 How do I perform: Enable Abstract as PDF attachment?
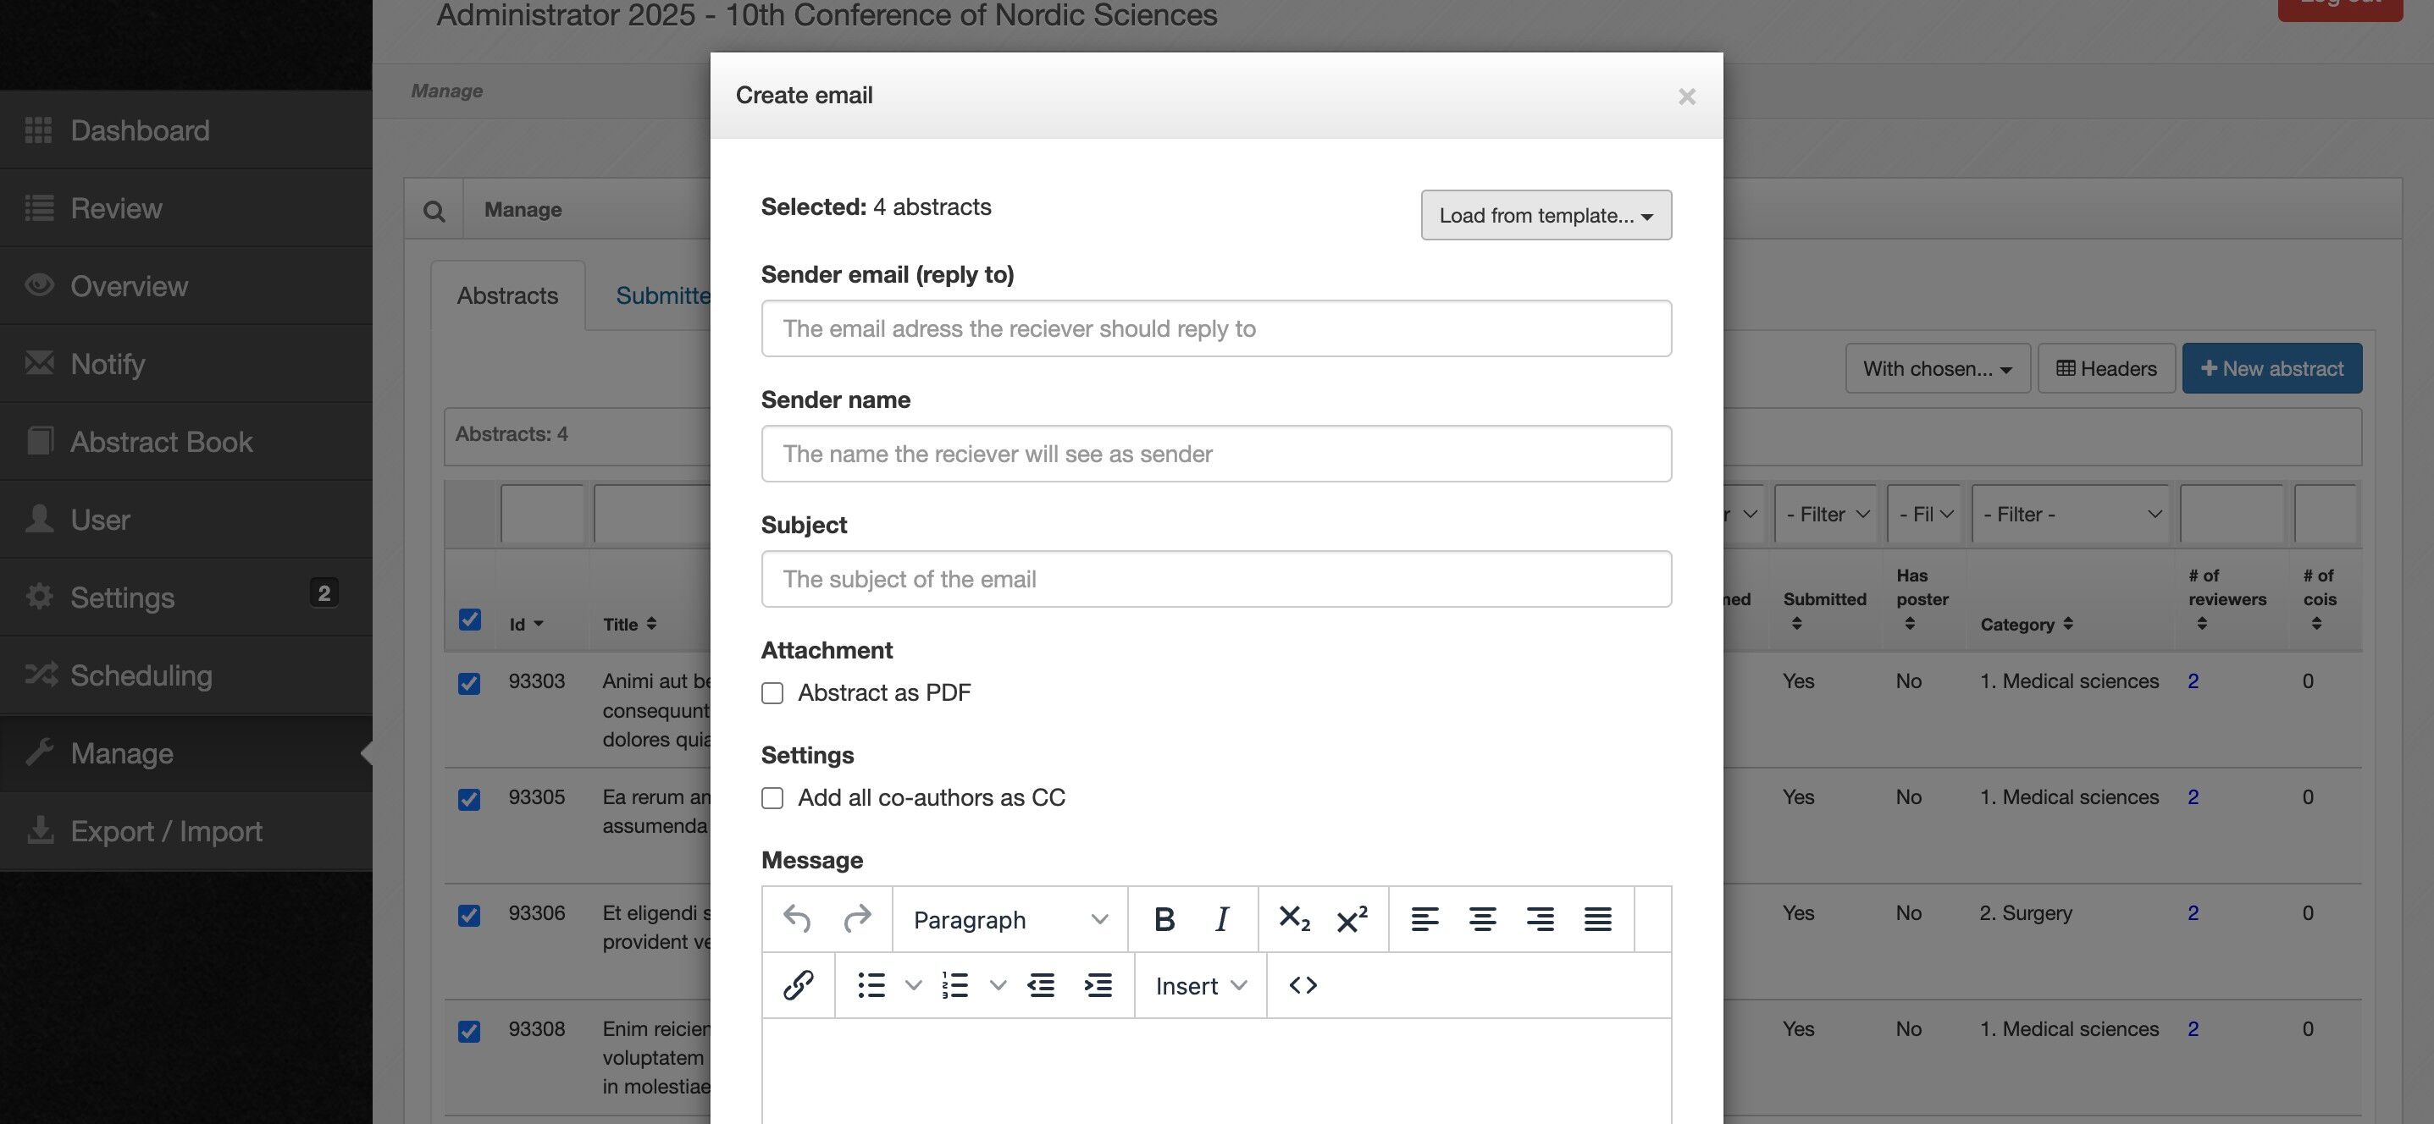[x=773, y=693]
